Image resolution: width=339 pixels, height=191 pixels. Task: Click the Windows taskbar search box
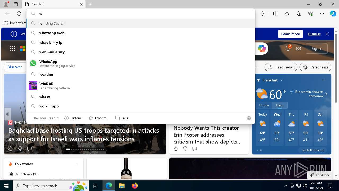pyautogui.click(x=50, y=186)
